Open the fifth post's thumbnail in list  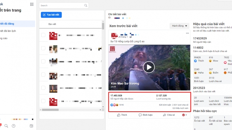pos(53,89)
